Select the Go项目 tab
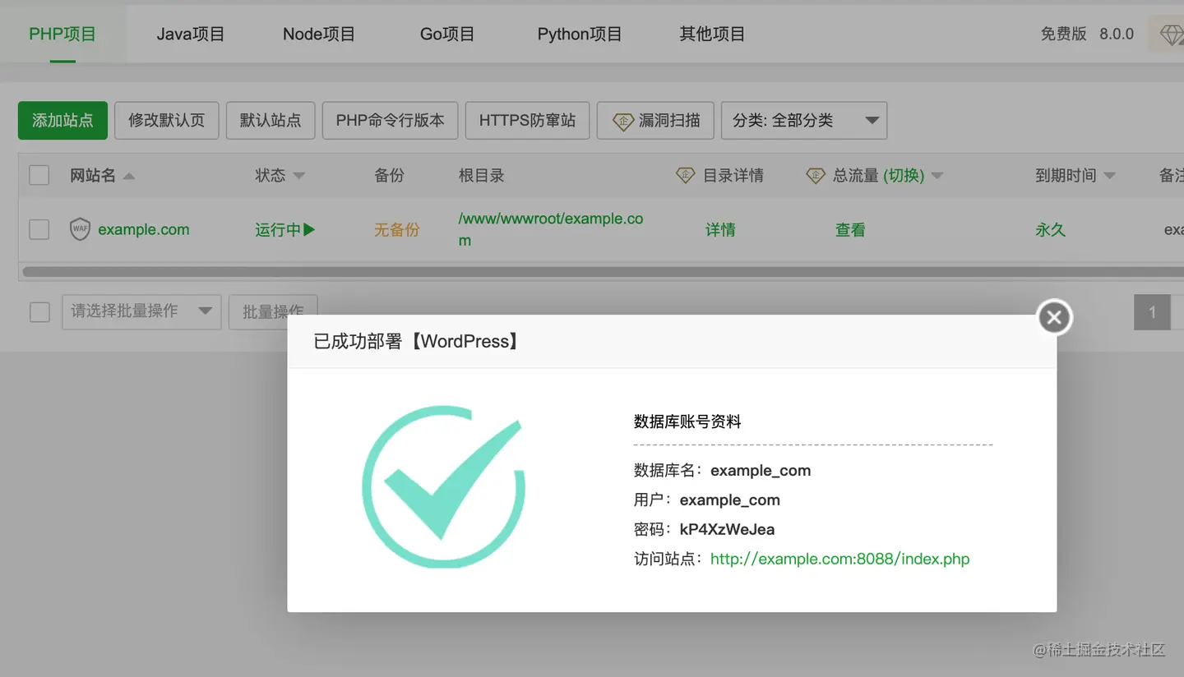The image size is (1184, 677). point(447,35)
